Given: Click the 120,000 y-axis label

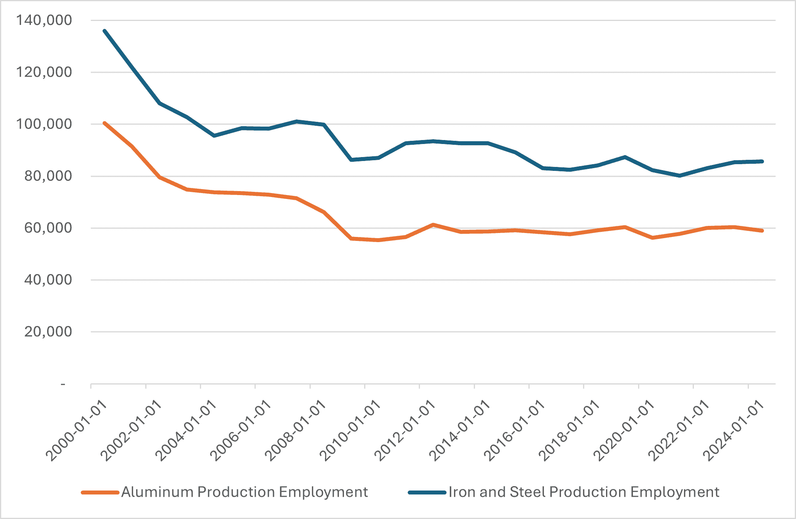Looking at the screenshot, I should tap(44, 72).
